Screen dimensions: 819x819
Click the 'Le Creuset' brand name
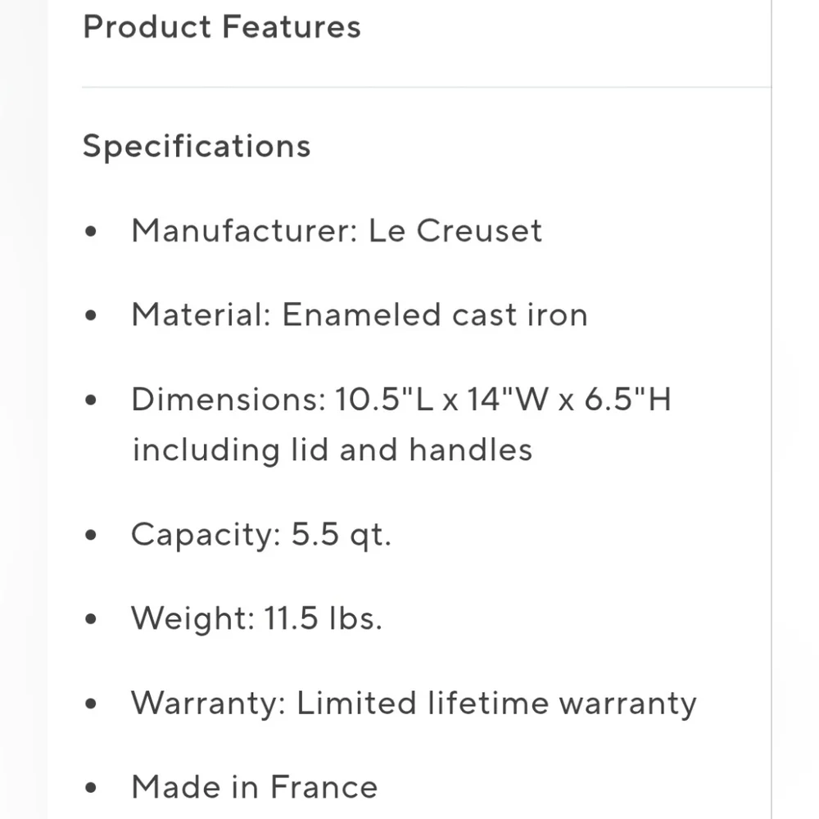pos(455,230)
